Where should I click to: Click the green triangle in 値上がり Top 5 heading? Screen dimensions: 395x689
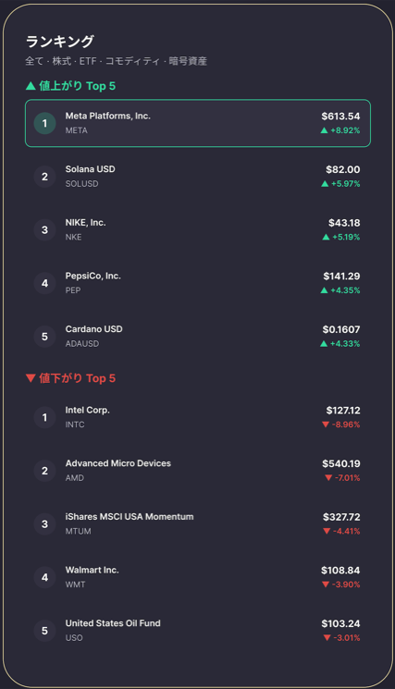(31, 86)
